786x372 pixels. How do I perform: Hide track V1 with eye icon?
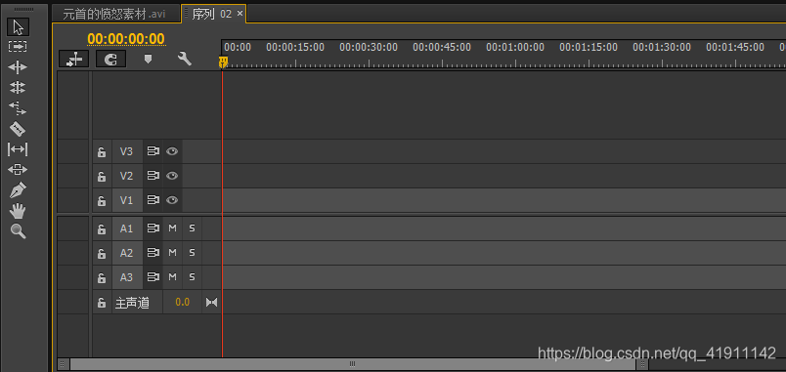pos(172,200)
